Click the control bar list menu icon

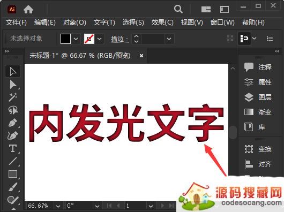[270, 39]
